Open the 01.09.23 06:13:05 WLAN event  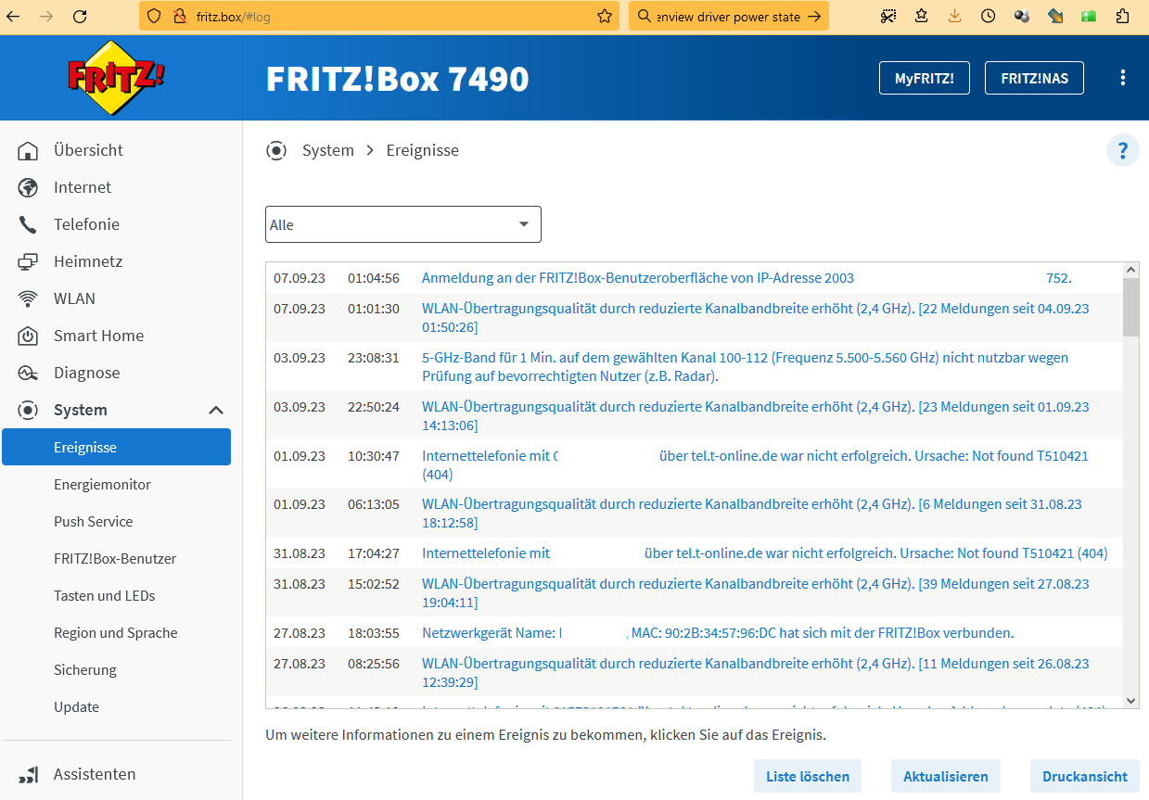pyautogui.click(x=694, y=514)
